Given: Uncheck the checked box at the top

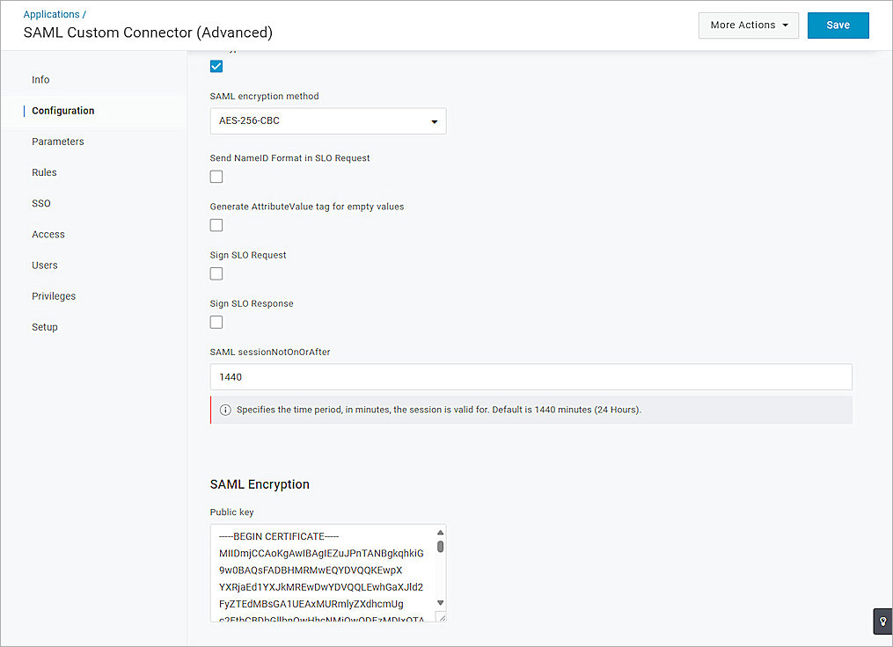Looking at the screenshot, I should [216, 65].
